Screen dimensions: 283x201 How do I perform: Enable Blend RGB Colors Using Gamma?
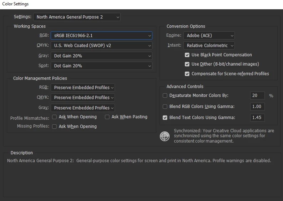[165, 107]
